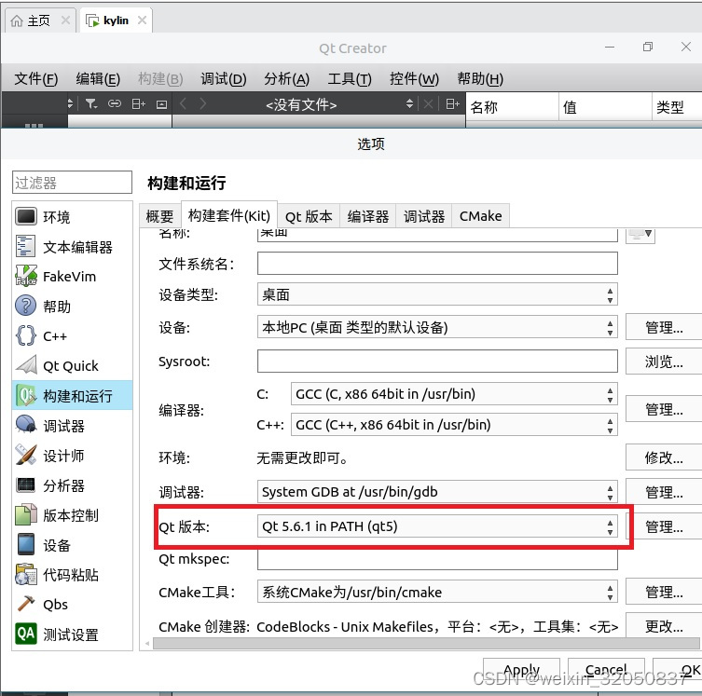Select the Code Pasting (代码粘贴) icon
The height and width of the screenshot is (696, 702).
[x=26, y=574]
